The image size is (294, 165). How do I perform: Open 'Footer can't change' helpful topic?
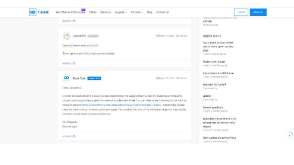coord(214,62)
